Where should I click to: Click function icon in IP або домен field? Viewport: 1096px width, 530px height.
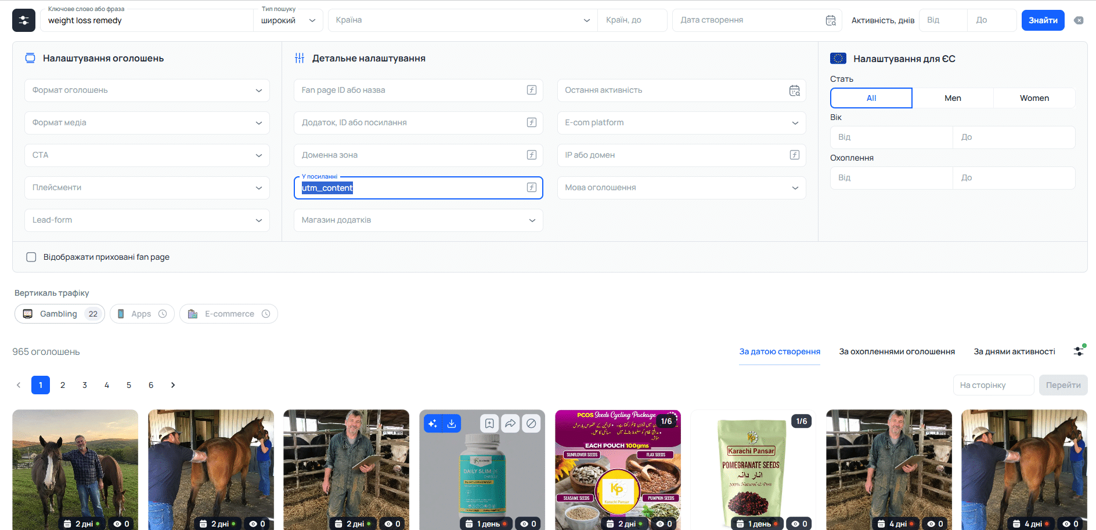pos(795,155)
